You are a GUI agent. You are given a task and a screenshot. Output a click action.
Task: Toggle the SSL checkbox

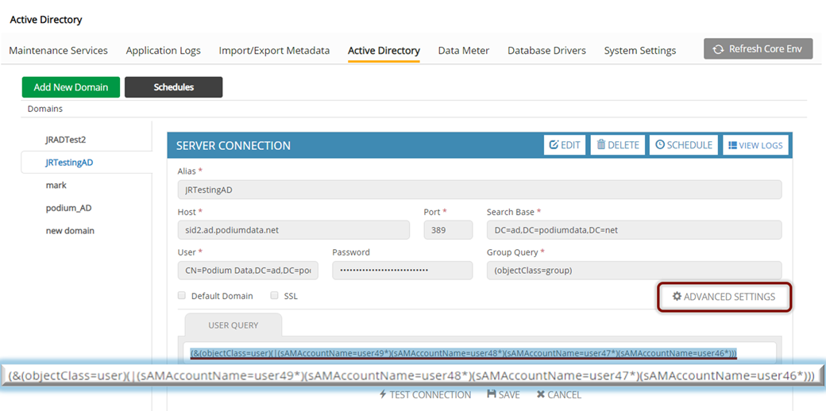(x=275, y=296)
